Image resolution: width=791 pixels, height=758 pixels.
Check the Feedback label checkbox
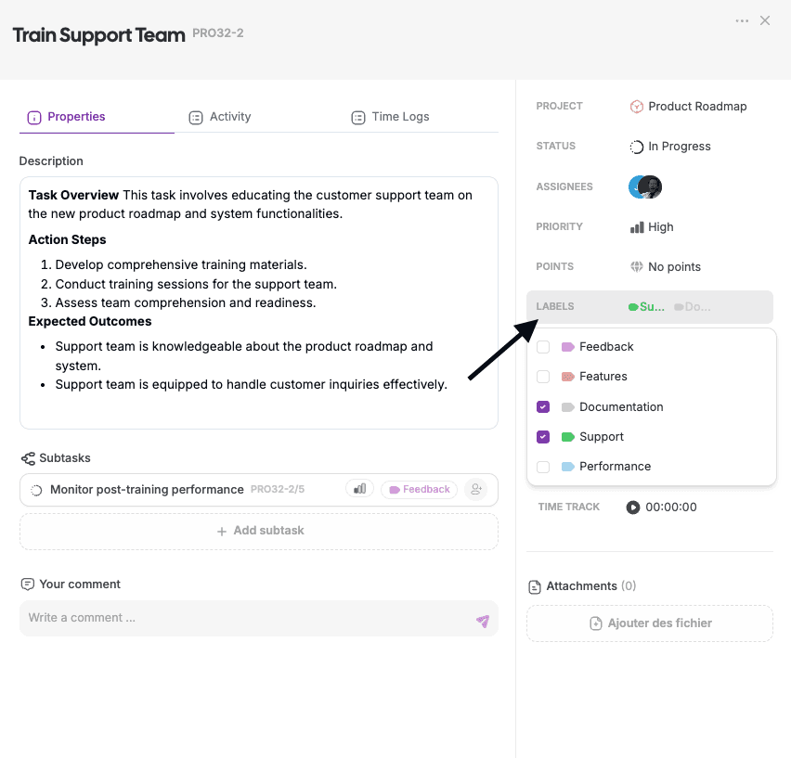coord(543,347)
